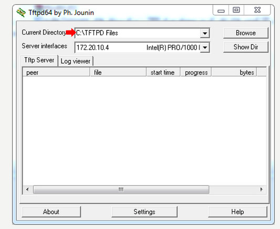Click the horizontal scrollbar left arrow
The width and height of the screenshot is (280, 229).
[27, 189]
